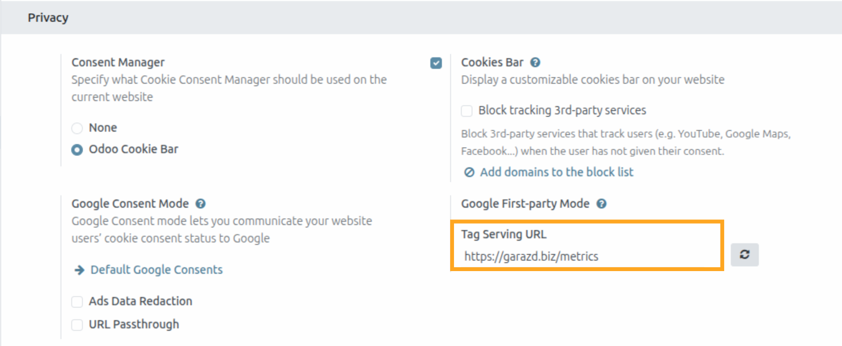Click the ban icon before Add domains

[469, 172]
